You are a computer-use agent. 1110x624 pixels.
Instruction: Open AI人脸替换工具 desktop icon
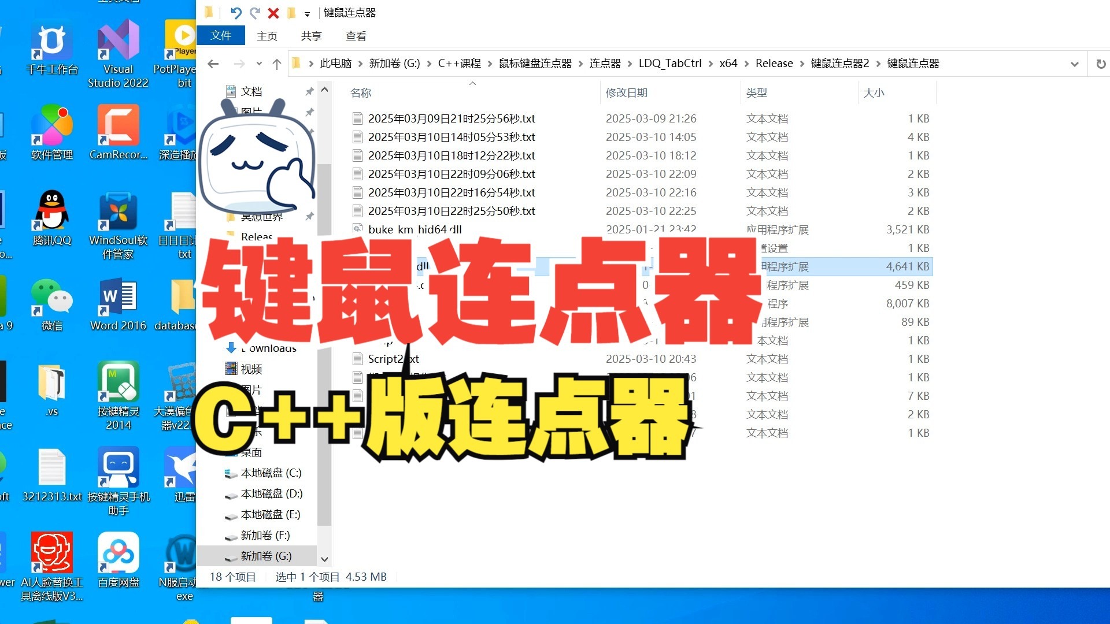click(52, 566)
